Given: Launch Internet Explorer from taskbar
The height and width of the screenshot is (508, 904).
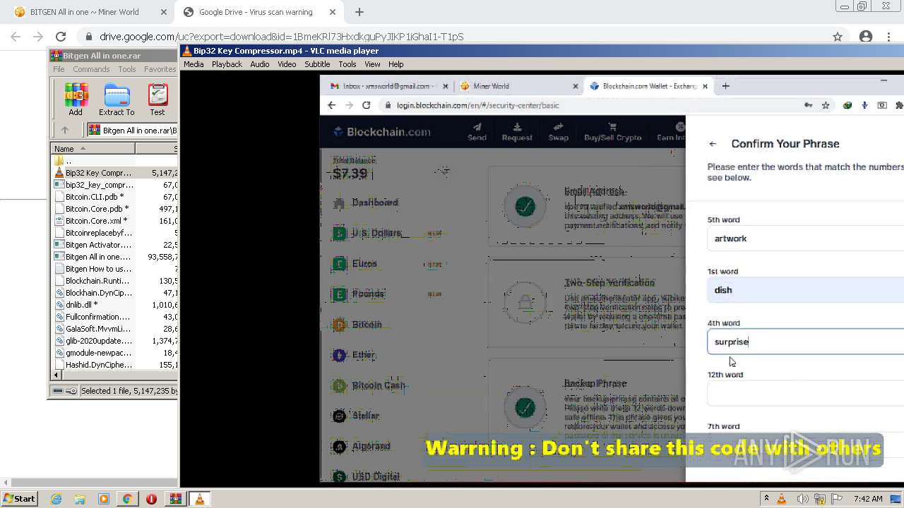Looking at the screenshot, I should (x=56, y=499).
